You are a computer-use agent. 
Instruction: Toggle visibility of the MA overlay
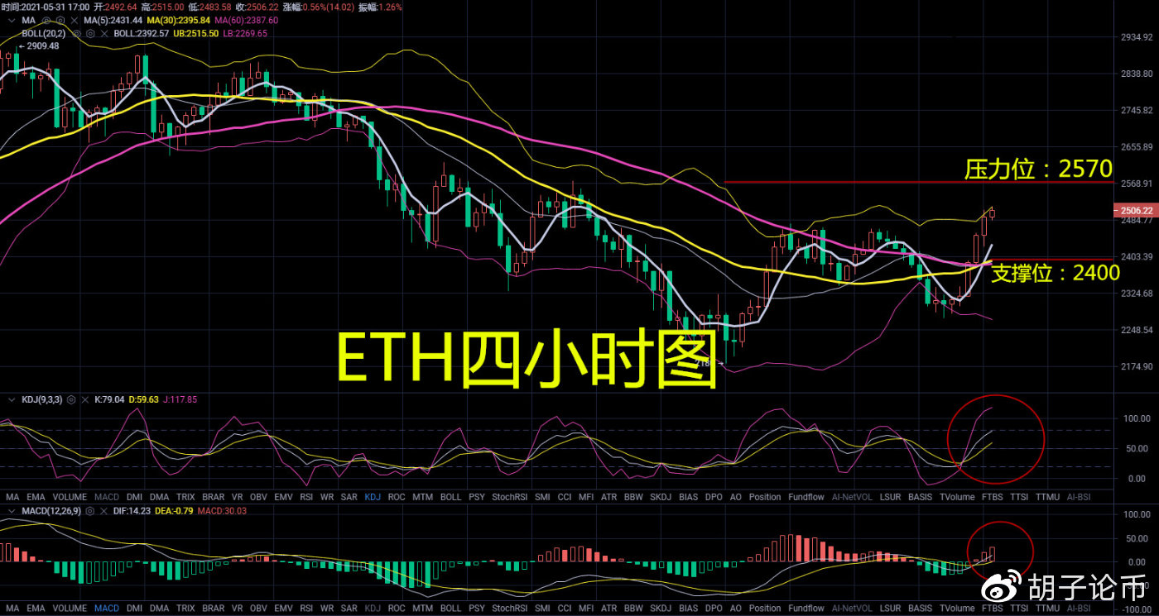click(46, 20)
